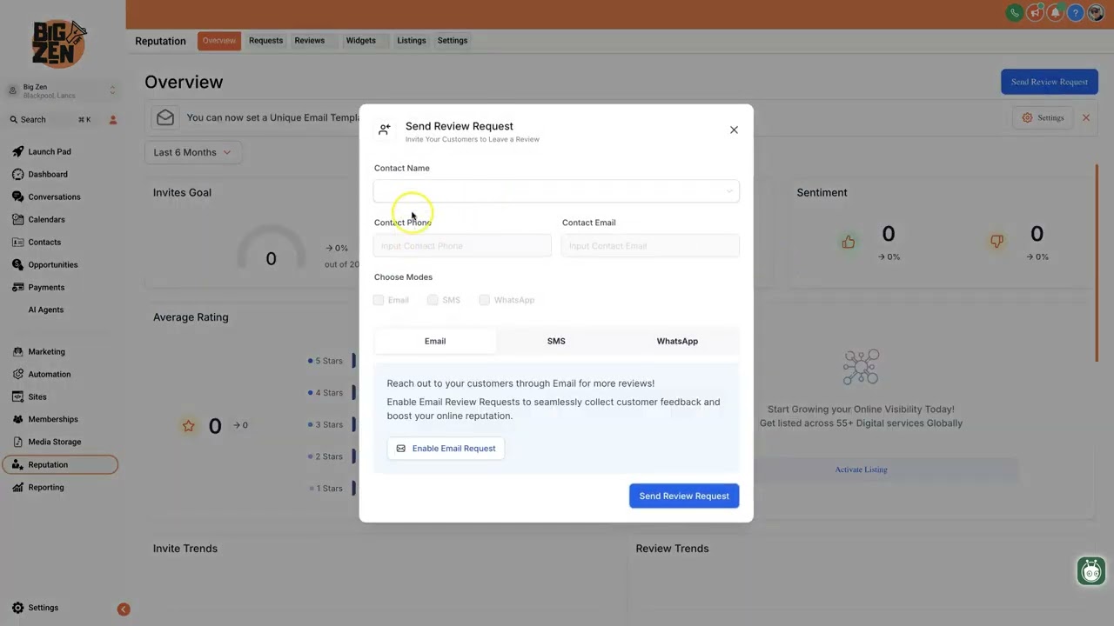The image size is (1114, 626).
Task: Click the Dashboard sidebar icon
Action: pos(18,174)
